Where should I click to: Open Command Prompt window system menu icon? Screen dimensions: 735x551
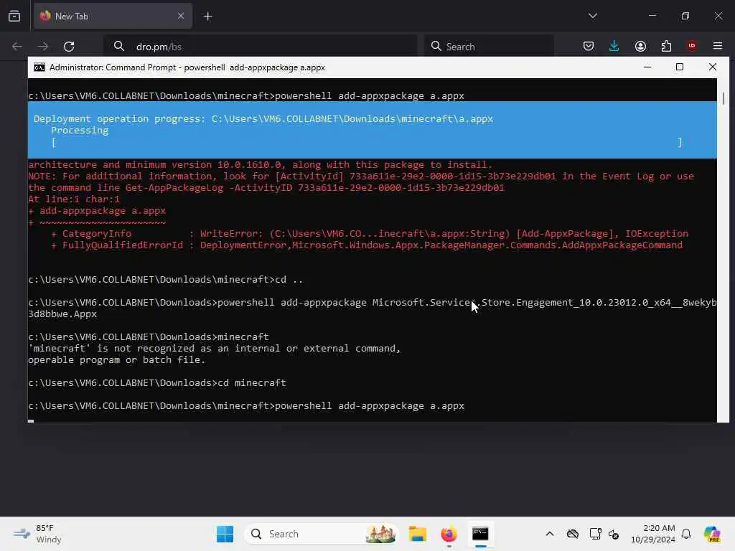(39, 67)
